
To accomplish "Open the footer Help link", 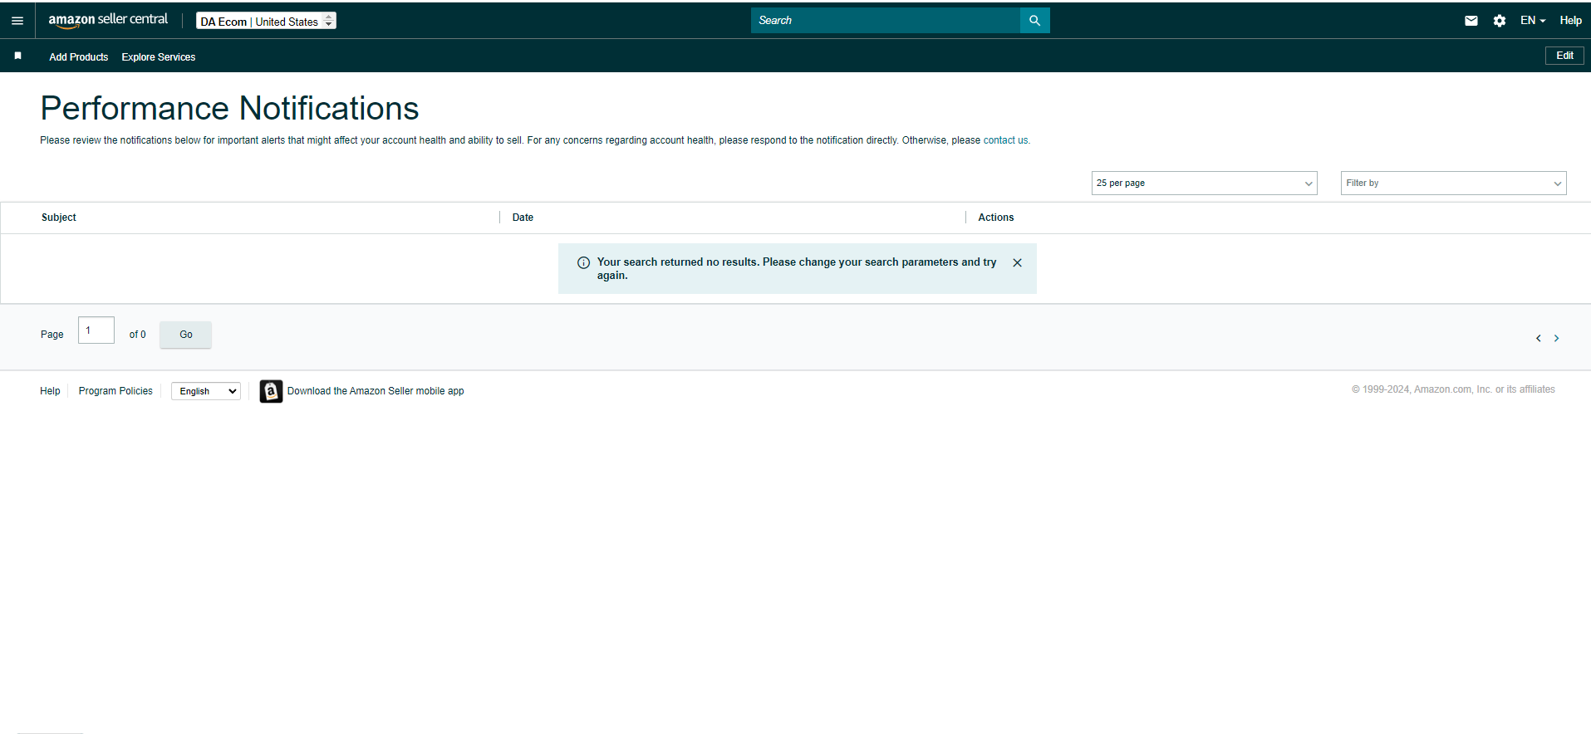I will (50, 391).
